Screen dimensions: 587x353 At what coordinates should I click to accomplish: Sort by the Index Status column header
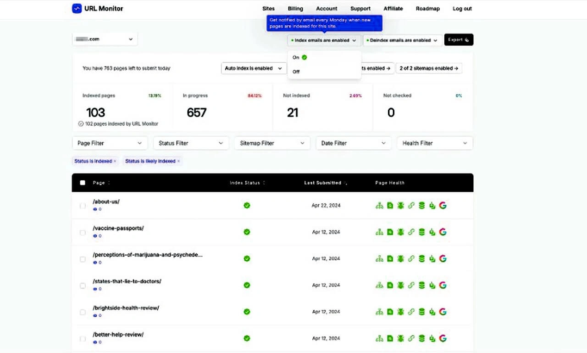point(247,183)
